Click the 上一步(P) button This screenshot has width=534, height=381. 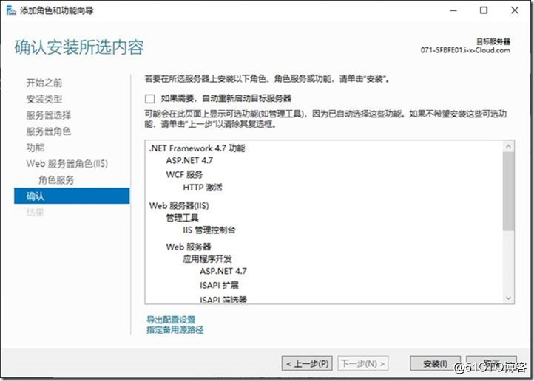307,364
